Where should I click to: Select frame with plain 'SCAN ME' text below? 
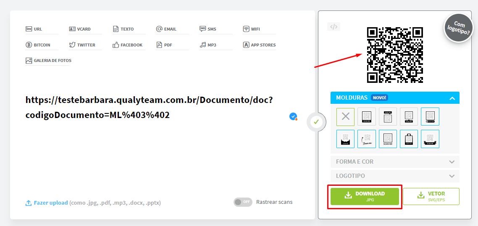click(x=388, y=139)
